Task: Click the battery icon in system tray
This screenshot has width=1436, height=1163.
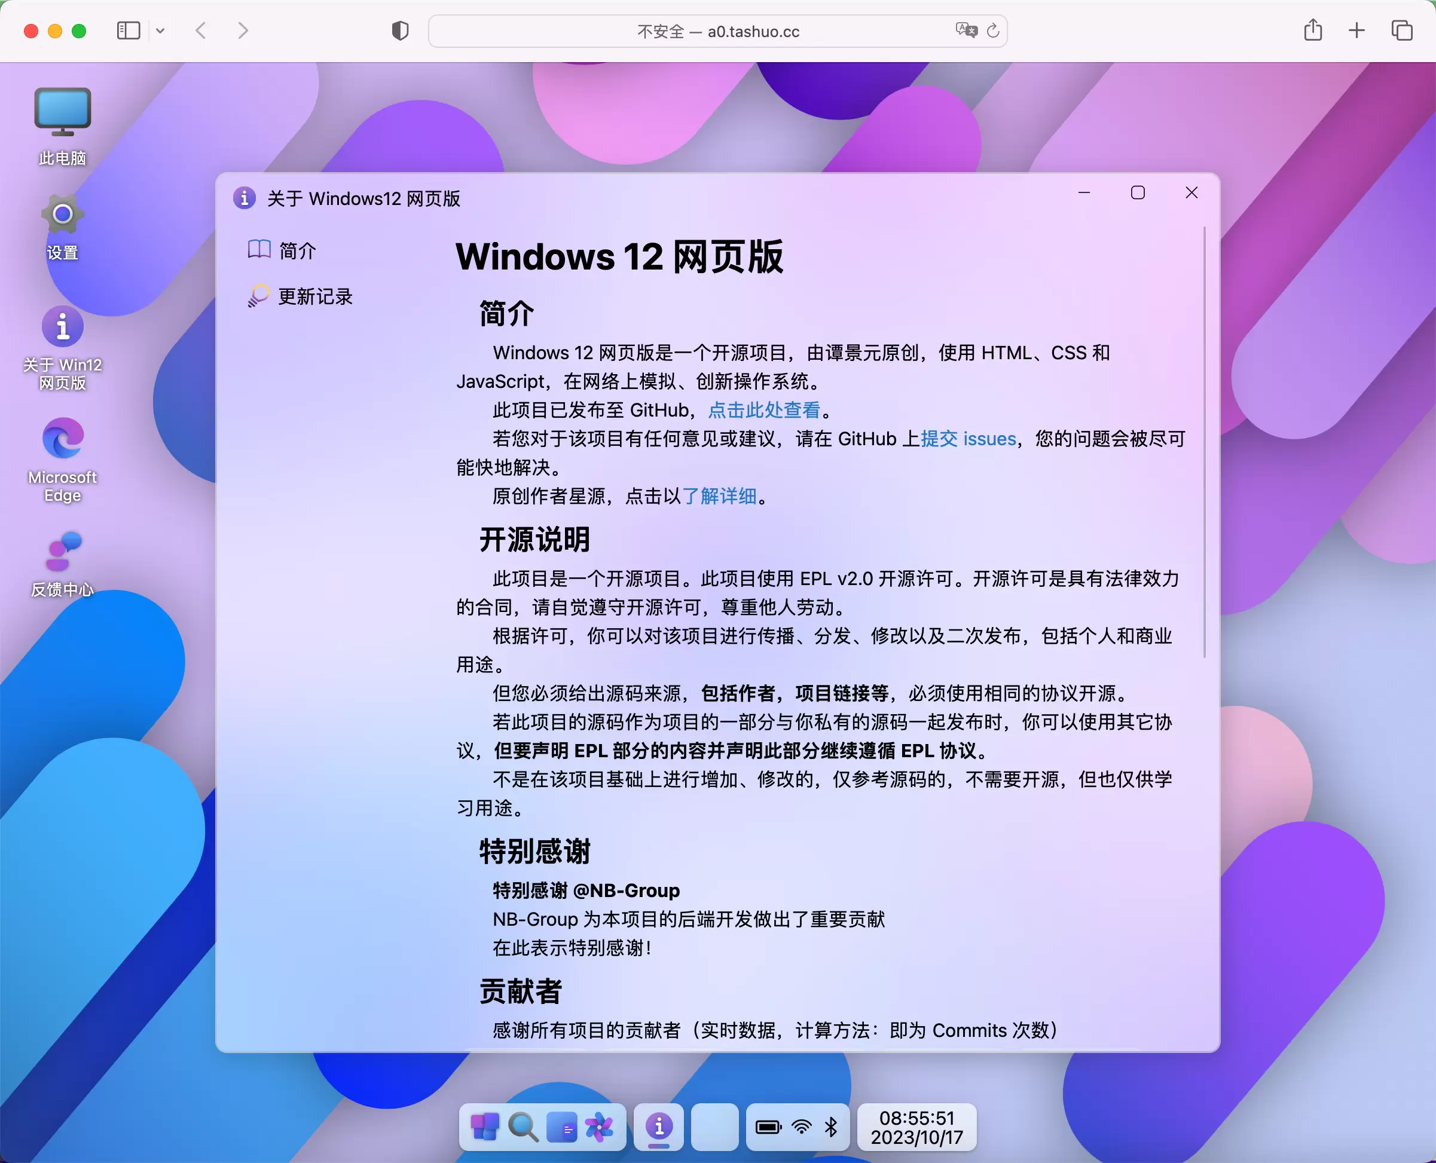Action: tap(769, 1127)
